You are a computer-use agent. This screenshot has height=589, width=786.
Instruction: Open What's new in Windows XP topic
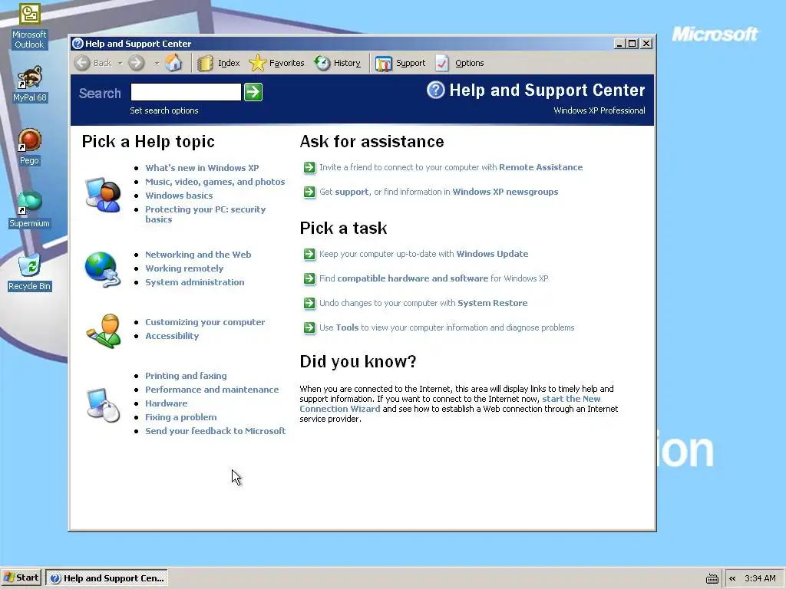pos(202,168)
